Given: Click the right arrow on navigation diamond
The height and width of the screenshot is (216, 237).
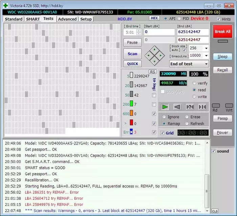Looking at the screenshot, I should [161, 55].
